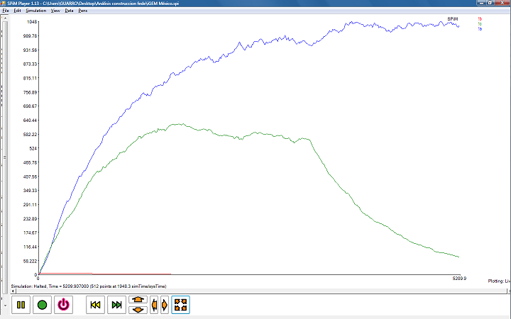Click the fit-to-window expand arrows button
This screenshot has width=511, height=319.
click(x=180, y=305)
